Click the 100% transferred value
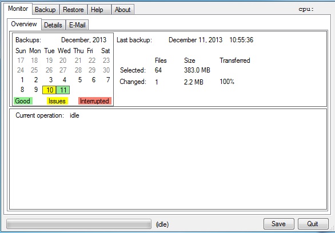The width and height of the screenshot is (335, 233). coord(227,82)
